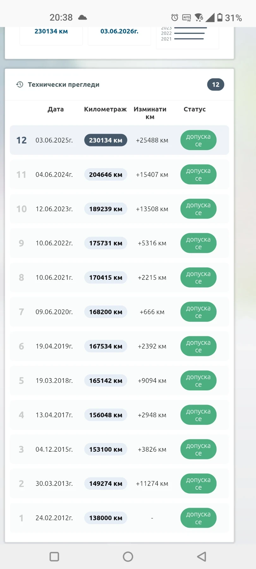
Task: Select the 168200 км mileage badge
Action: (106, 312)
